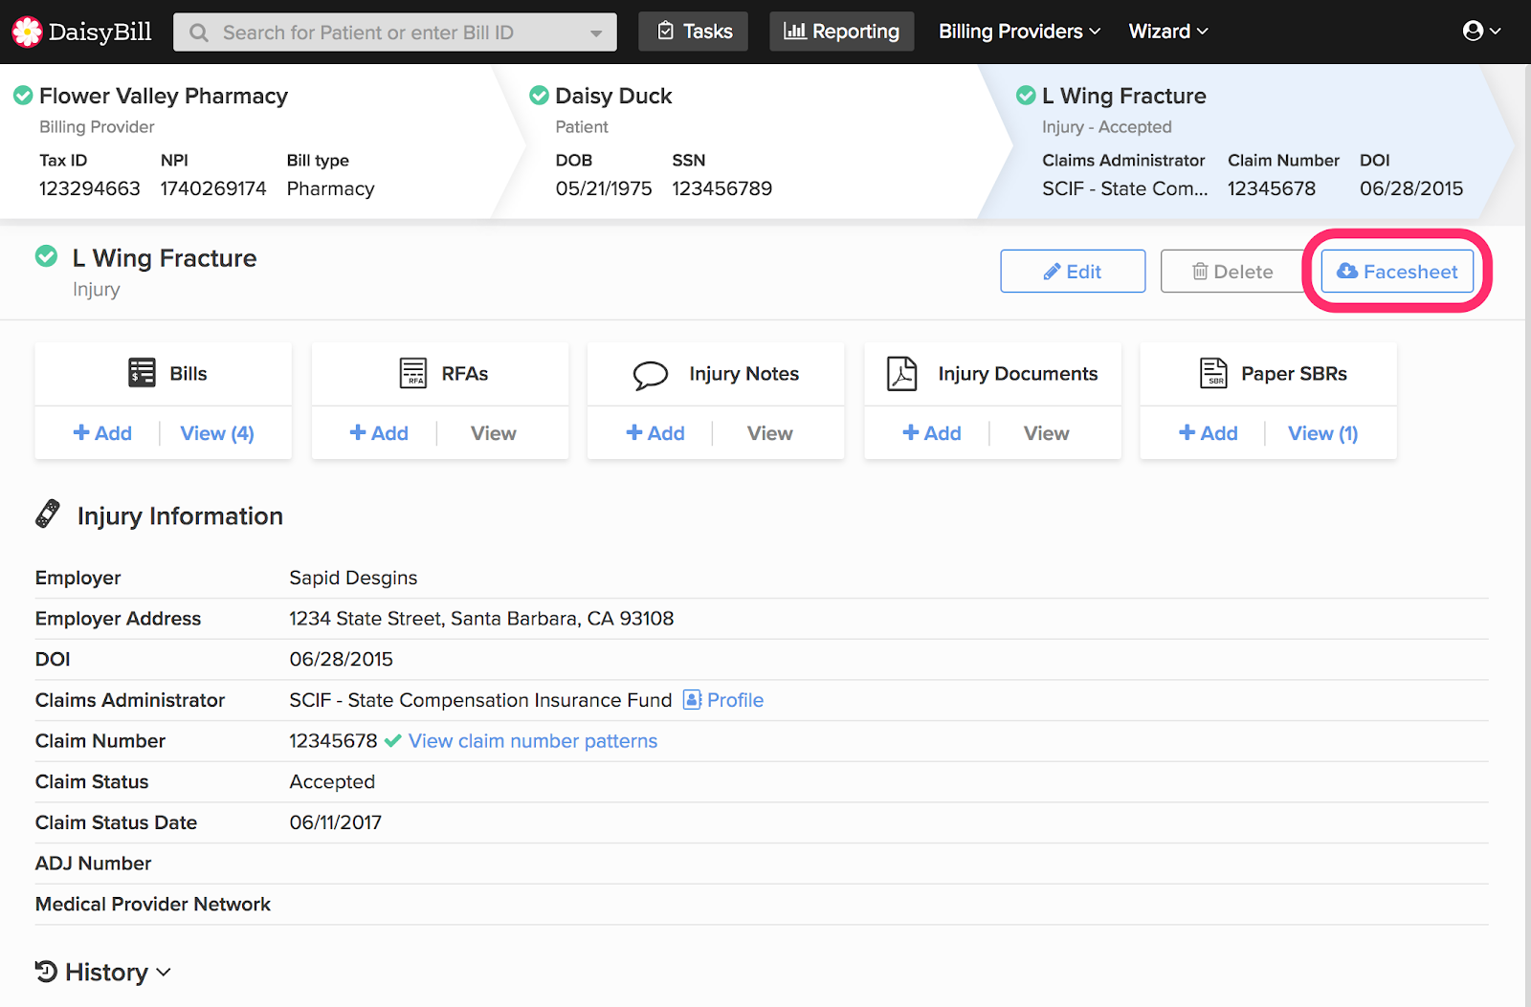This screenshot has width=1531, height=1007.
Task: Open the user account avatar menu
Action: 1481,32
